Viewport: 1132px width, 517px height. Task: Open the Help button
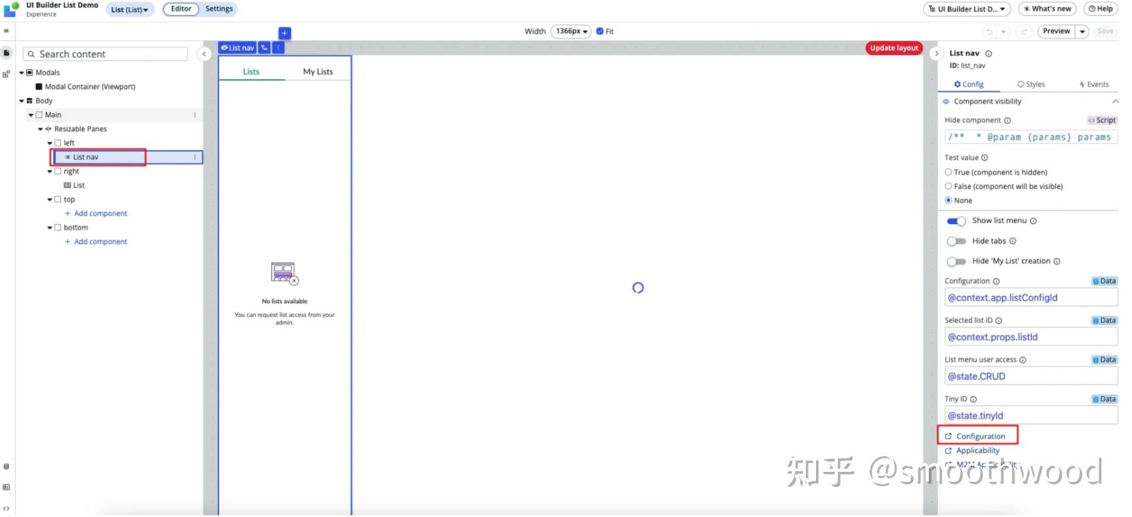1101,9
